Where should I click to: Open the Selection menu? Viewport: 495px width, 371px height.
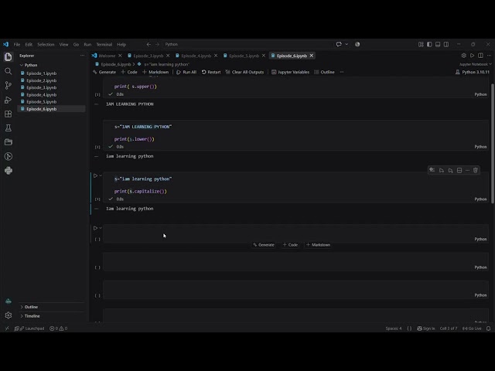[46, 45]
